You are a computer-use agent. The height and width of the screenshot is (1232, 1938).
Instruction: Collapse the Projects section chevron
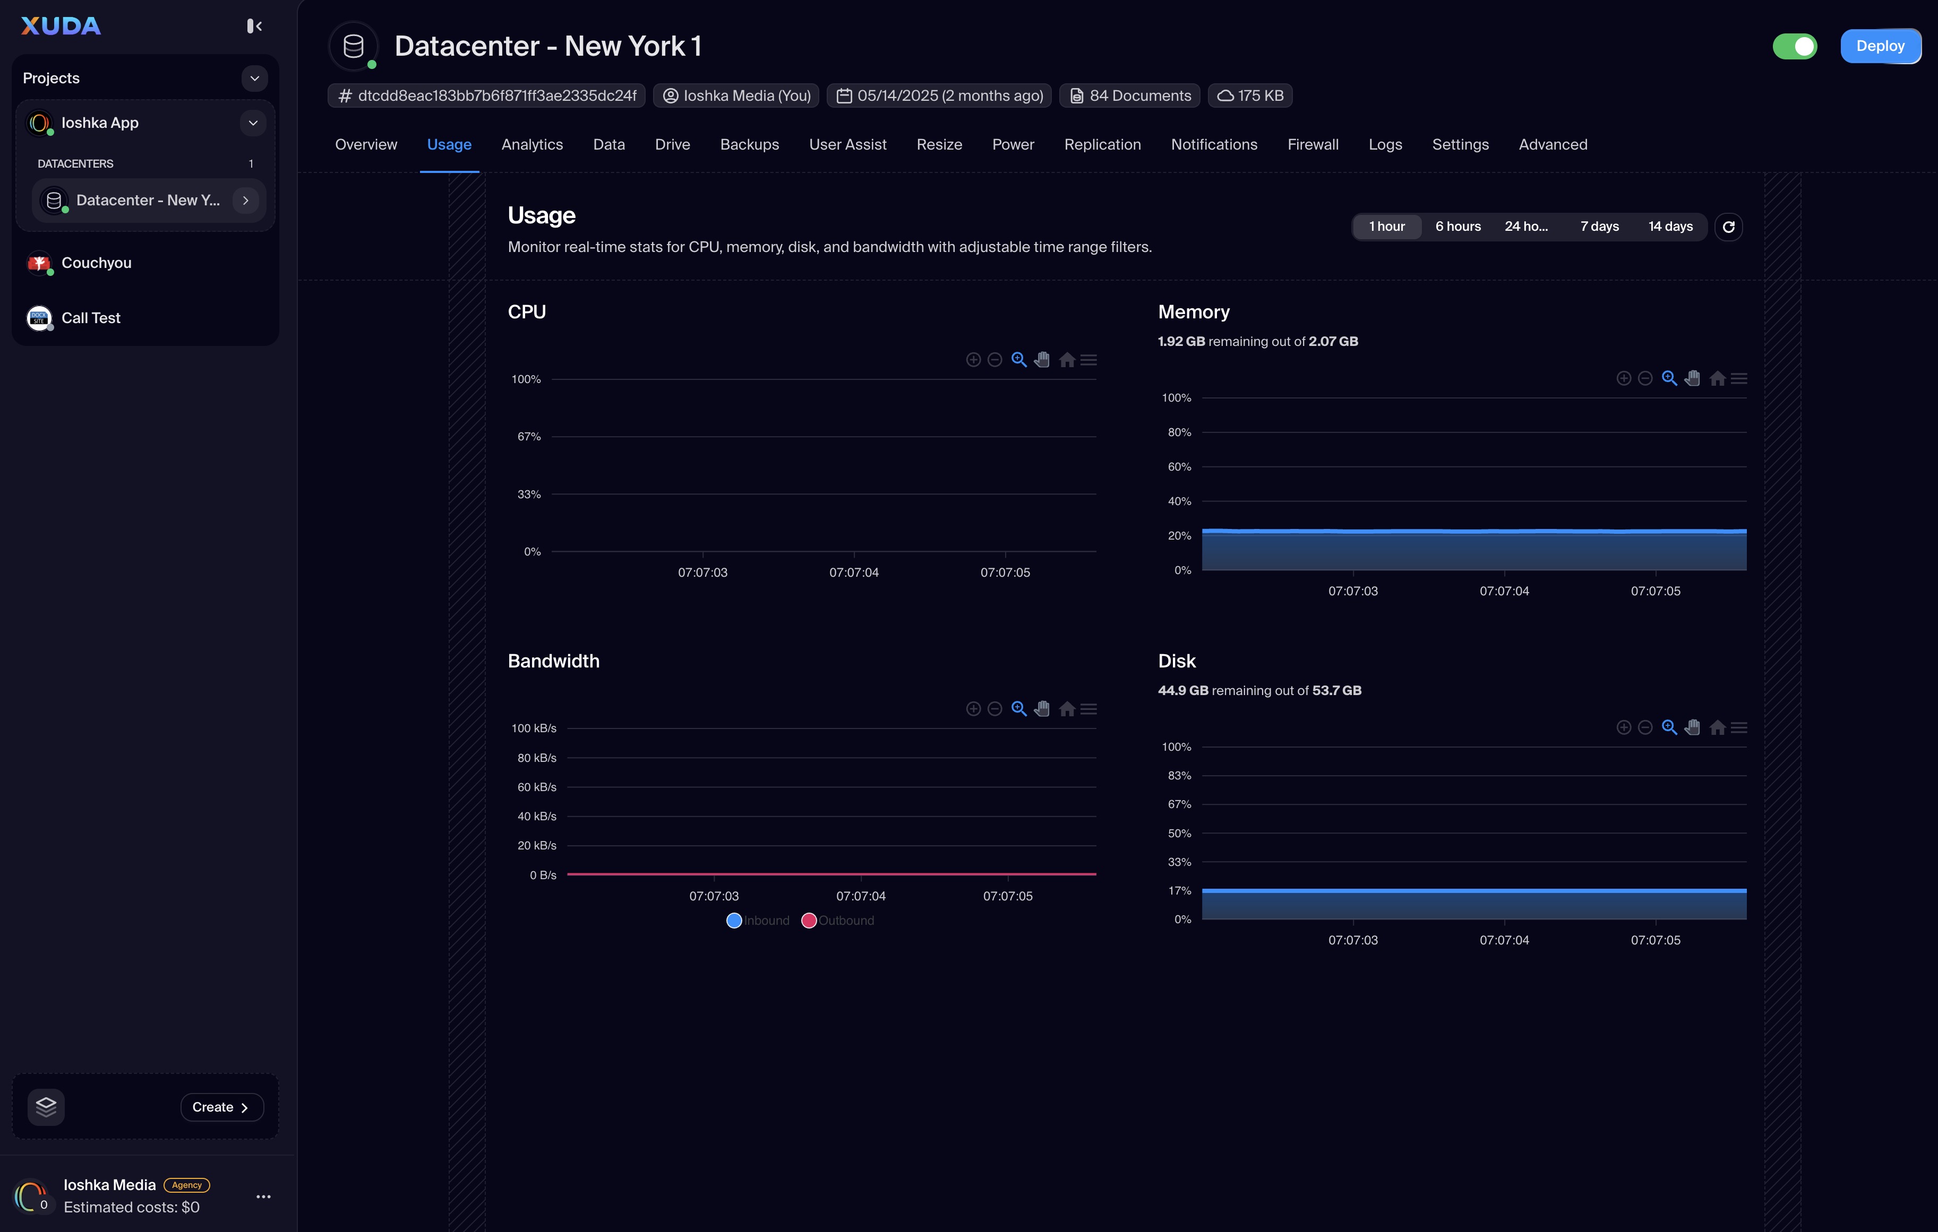coord(254,78)
